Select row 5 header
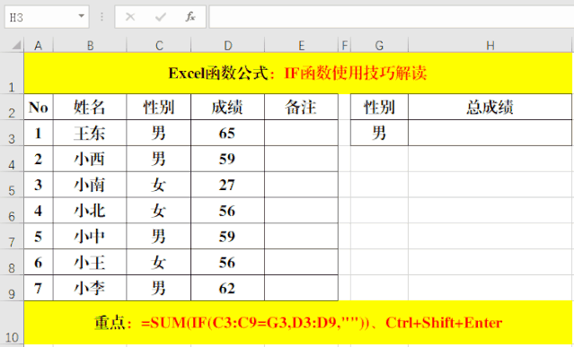The height and width of the screenshot is (347, 574). click(x=12, y=185)
